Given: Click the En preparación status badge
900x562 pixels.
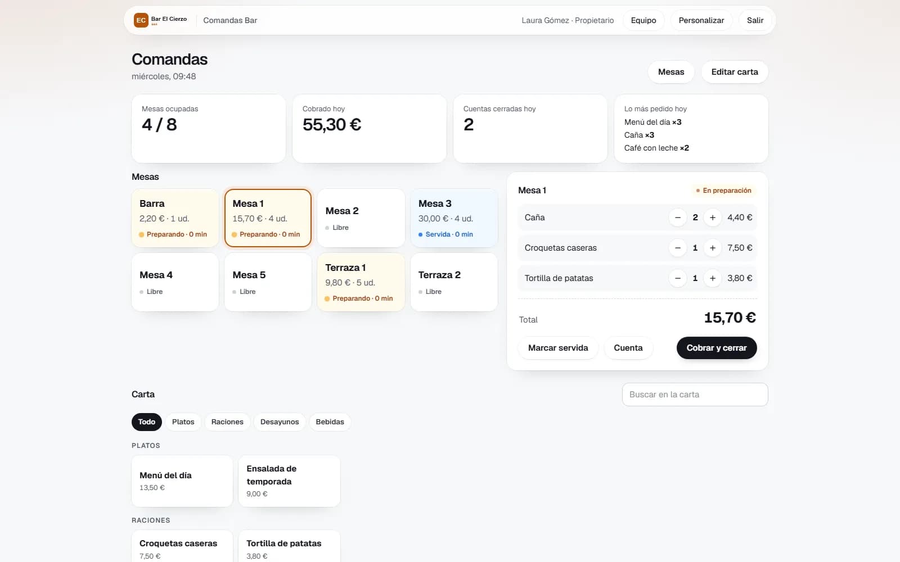Looking at the screenshot, I should point(723,191).
